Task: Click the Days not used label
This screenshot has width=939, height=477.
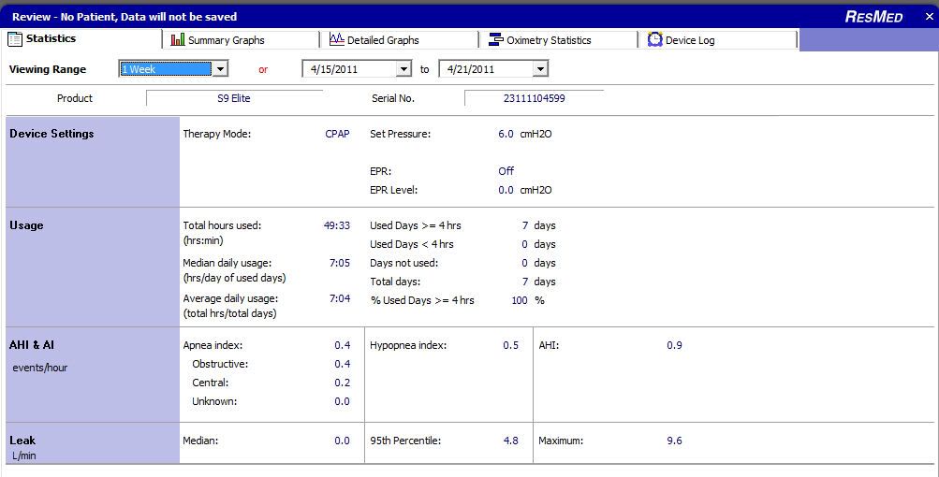Action: point(404,263)
